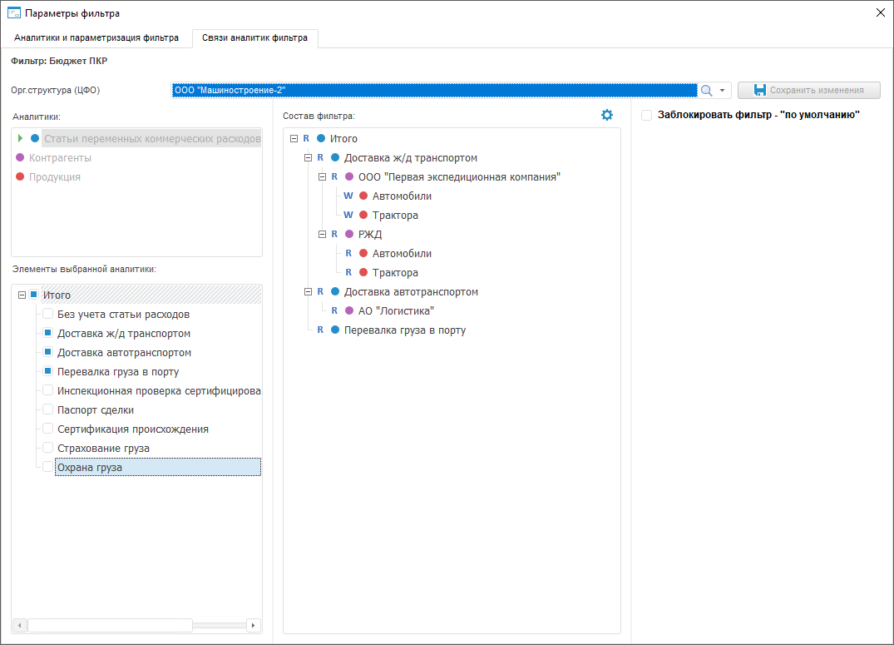Viewport: 894px width, 645px height.
Task: Uncheck Доставка ж/д транспортом checkbox
Action: 48,334
